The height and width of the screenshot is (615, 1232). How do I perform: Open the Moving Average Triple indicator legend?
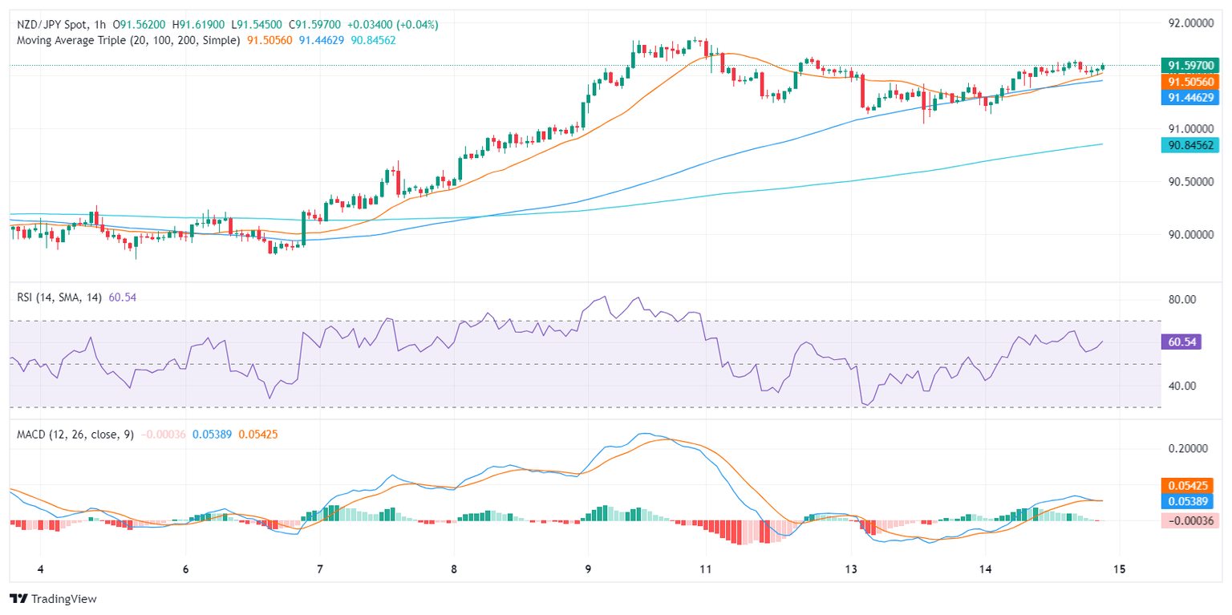(x=128, y=39)
